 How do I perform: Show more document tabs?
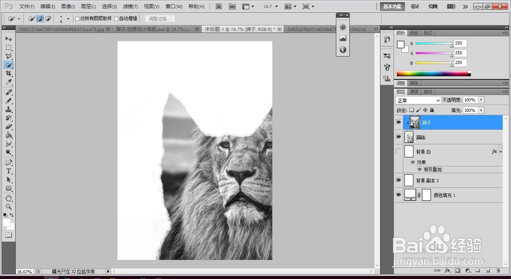pos(376,29)
